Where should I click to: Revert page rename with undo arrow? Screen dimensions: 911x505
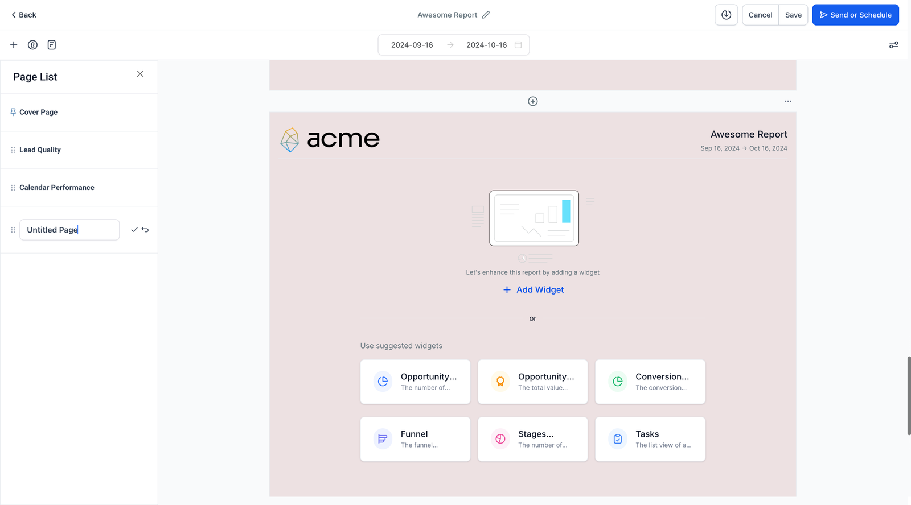145,230
